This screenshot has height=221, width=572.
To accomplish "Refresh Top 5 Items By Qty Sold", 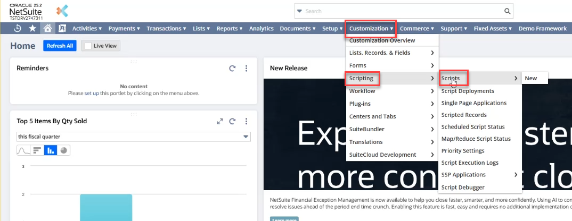I will [x=232, y=121].
